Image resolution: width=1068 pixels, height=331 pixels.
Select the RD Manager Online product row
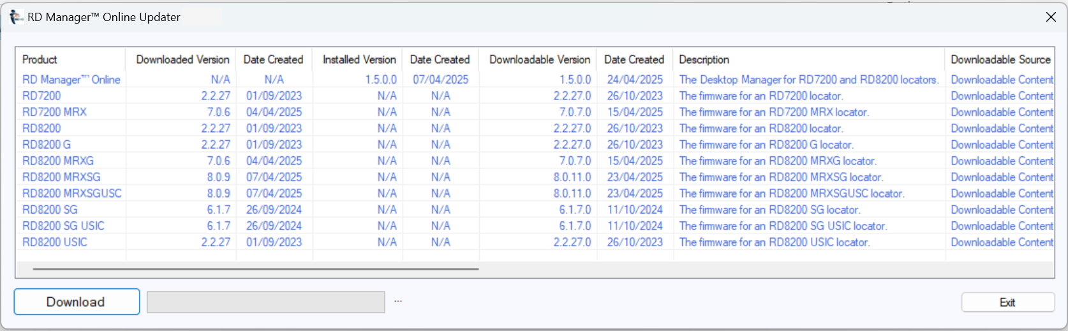[x=71, y=80]
